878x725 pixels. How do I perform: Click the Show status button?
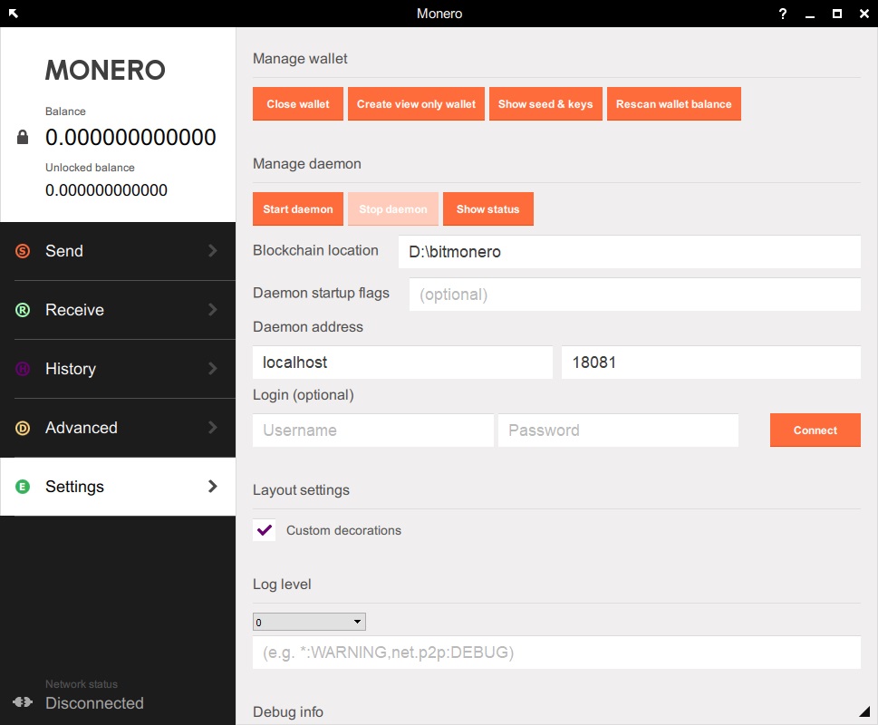[x=487, y=208]
